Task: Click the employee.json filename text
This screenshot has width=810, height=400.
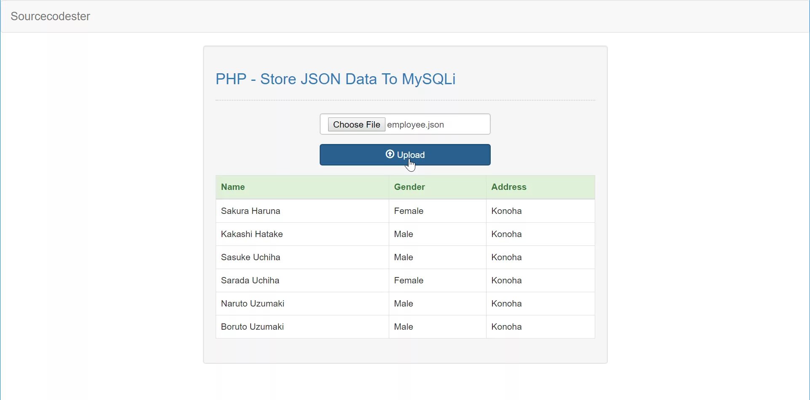Action: 415,125
